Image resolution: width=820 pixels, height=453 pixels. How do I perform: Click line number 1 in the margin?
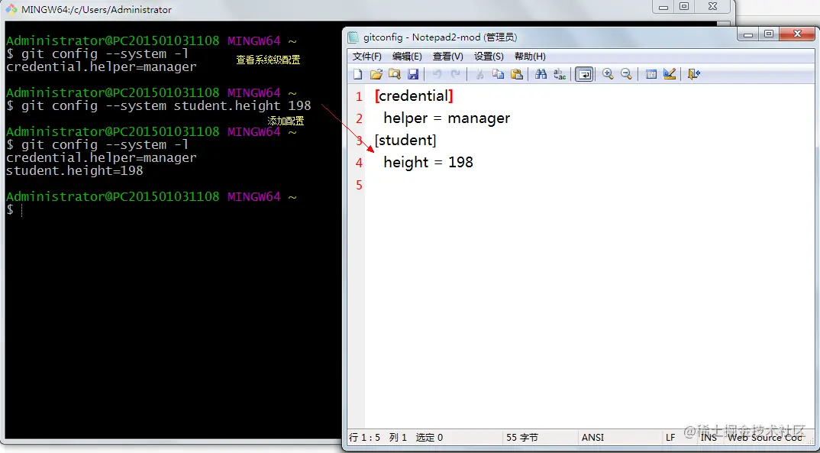tap(359, 97)
